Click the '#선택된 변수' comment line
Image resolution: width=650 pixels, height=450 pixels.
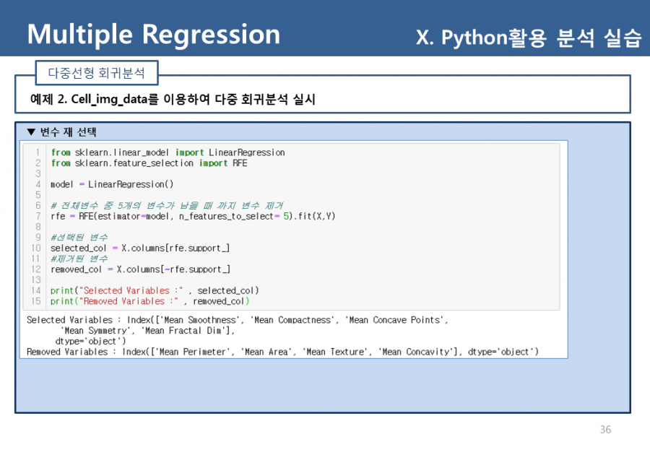(79, 237)
